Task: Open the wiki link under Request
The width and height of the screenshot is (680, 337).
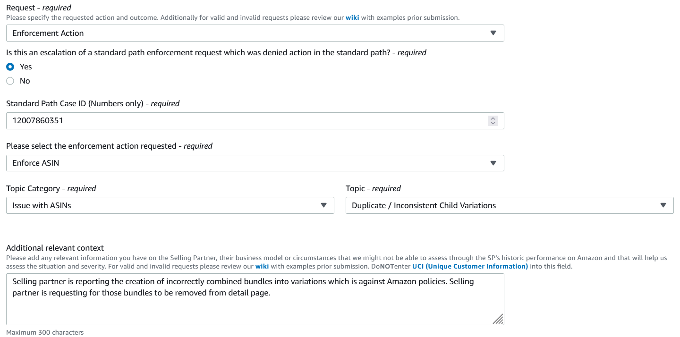Action: click(352, 17)
